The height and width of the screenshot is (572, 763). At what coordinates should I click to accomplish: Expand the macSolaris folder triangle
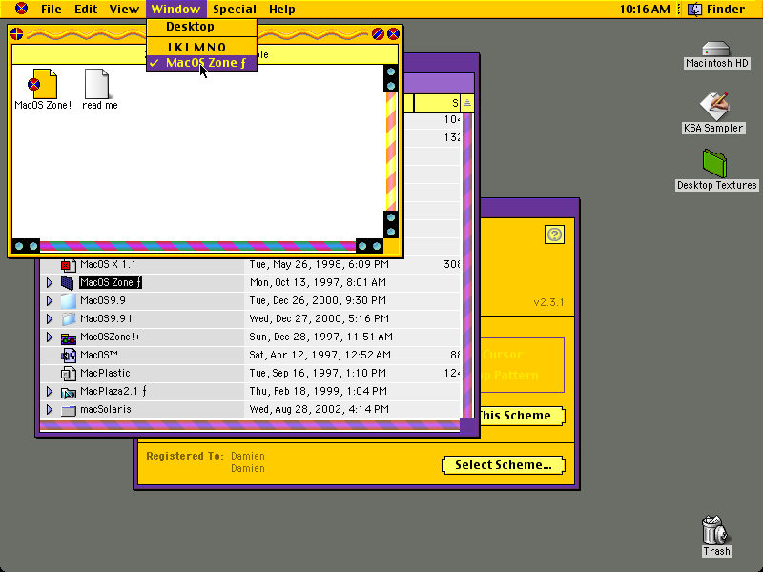pos(50,410)
